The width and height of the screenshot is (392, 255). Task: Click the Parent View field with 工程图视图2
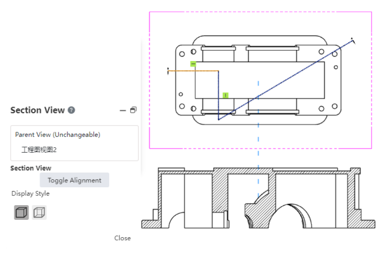coord(74,149)
